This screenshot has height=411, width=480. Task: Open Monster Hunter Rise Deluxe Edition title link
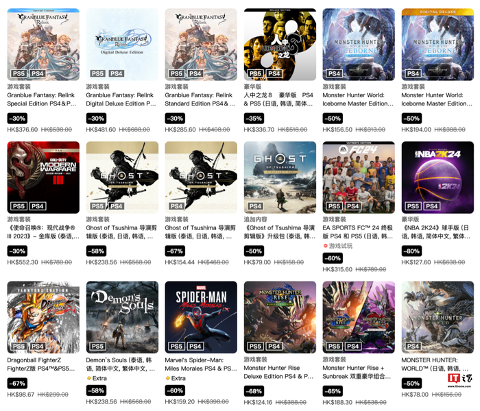(x=278, y=372)
